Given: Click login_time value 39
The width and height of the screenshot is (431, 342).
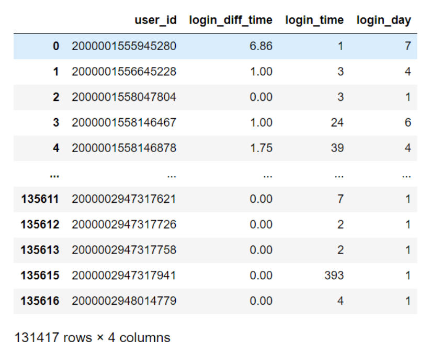Looking at the screenshot, I should pyautogui.click(x=337, y=148).
